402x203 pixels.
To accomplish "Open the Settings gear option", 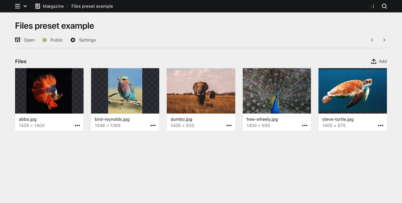I will coord(83,40).
